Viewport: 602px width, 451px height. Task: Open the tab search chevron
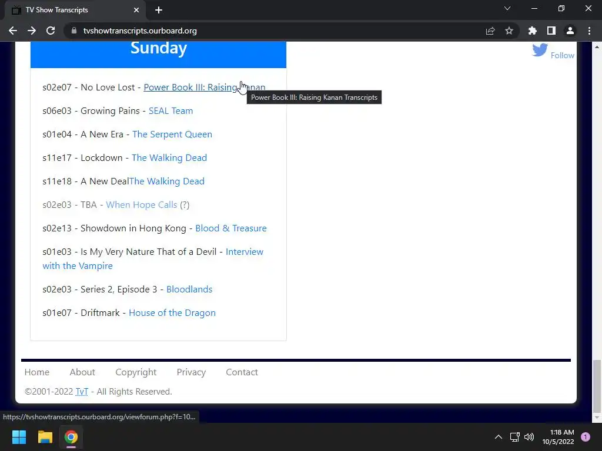coord(507,8)
